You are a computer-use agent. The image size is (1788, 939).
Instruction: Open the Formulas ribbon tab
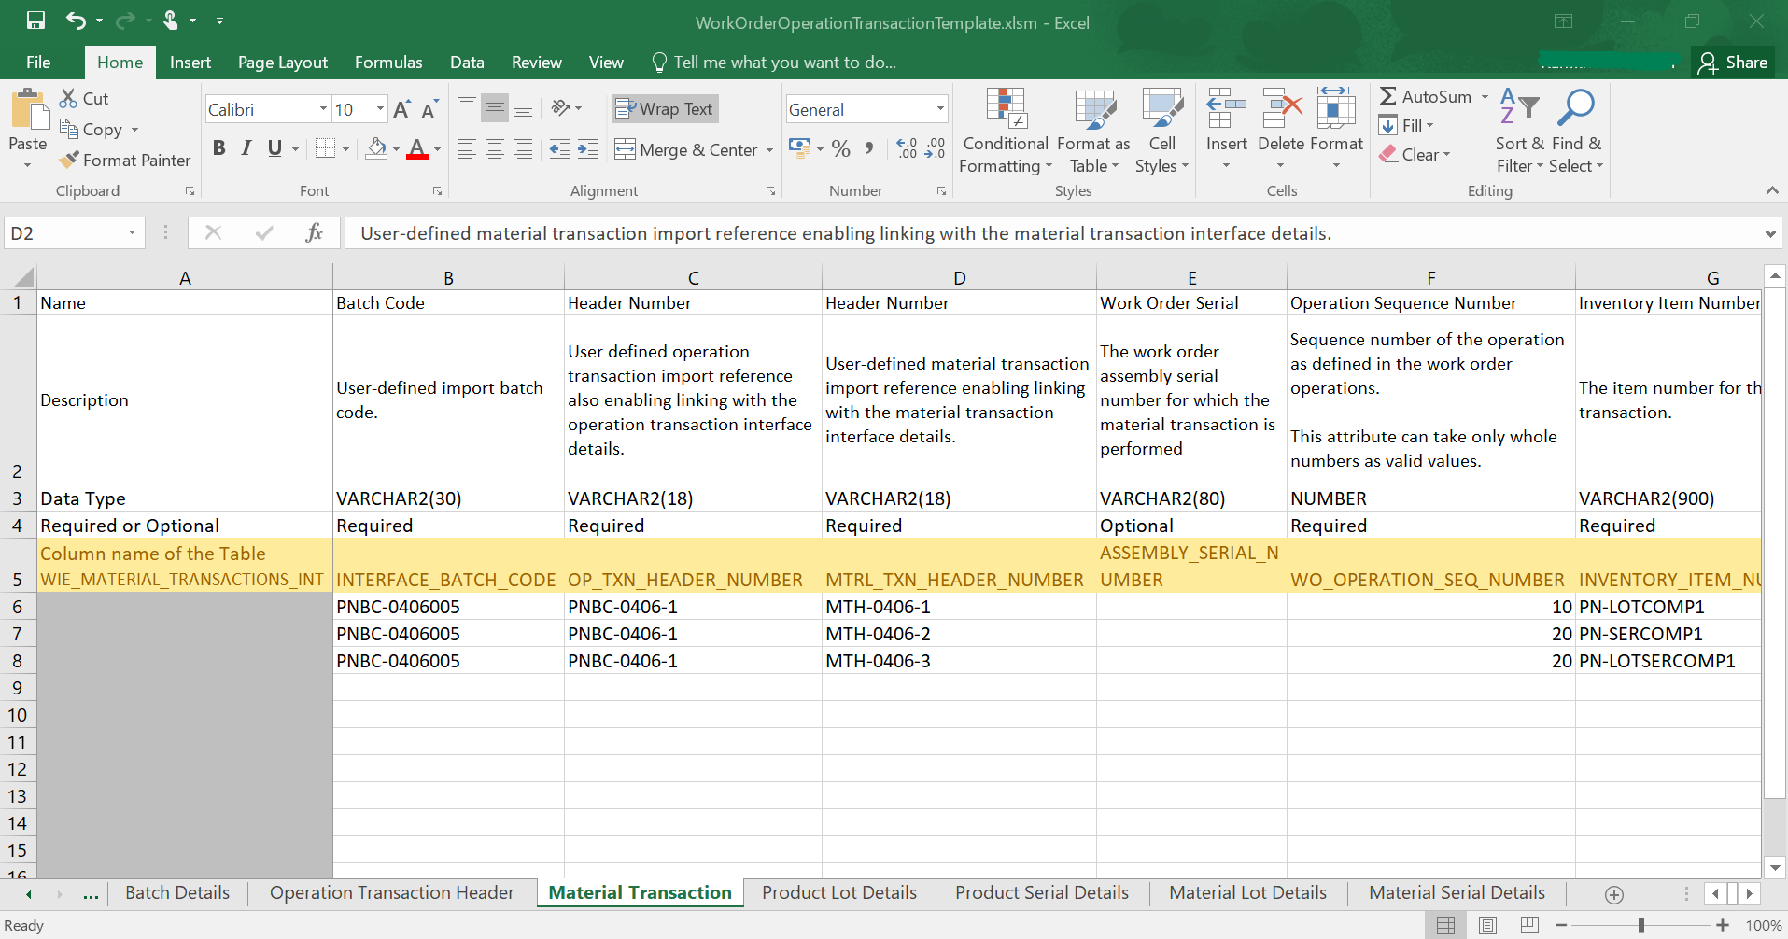388,63
